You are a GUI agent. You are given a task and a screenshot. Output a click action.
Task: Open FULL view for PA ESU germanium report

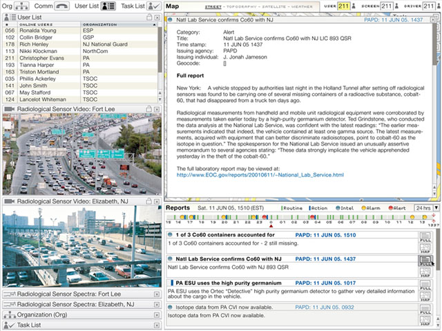(425, 285)
